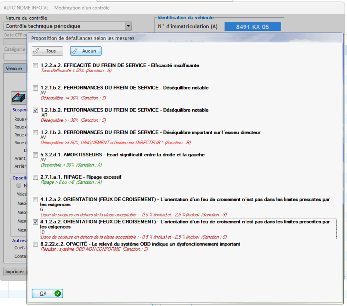Click the Catégorie field

(x=15, y=57)
